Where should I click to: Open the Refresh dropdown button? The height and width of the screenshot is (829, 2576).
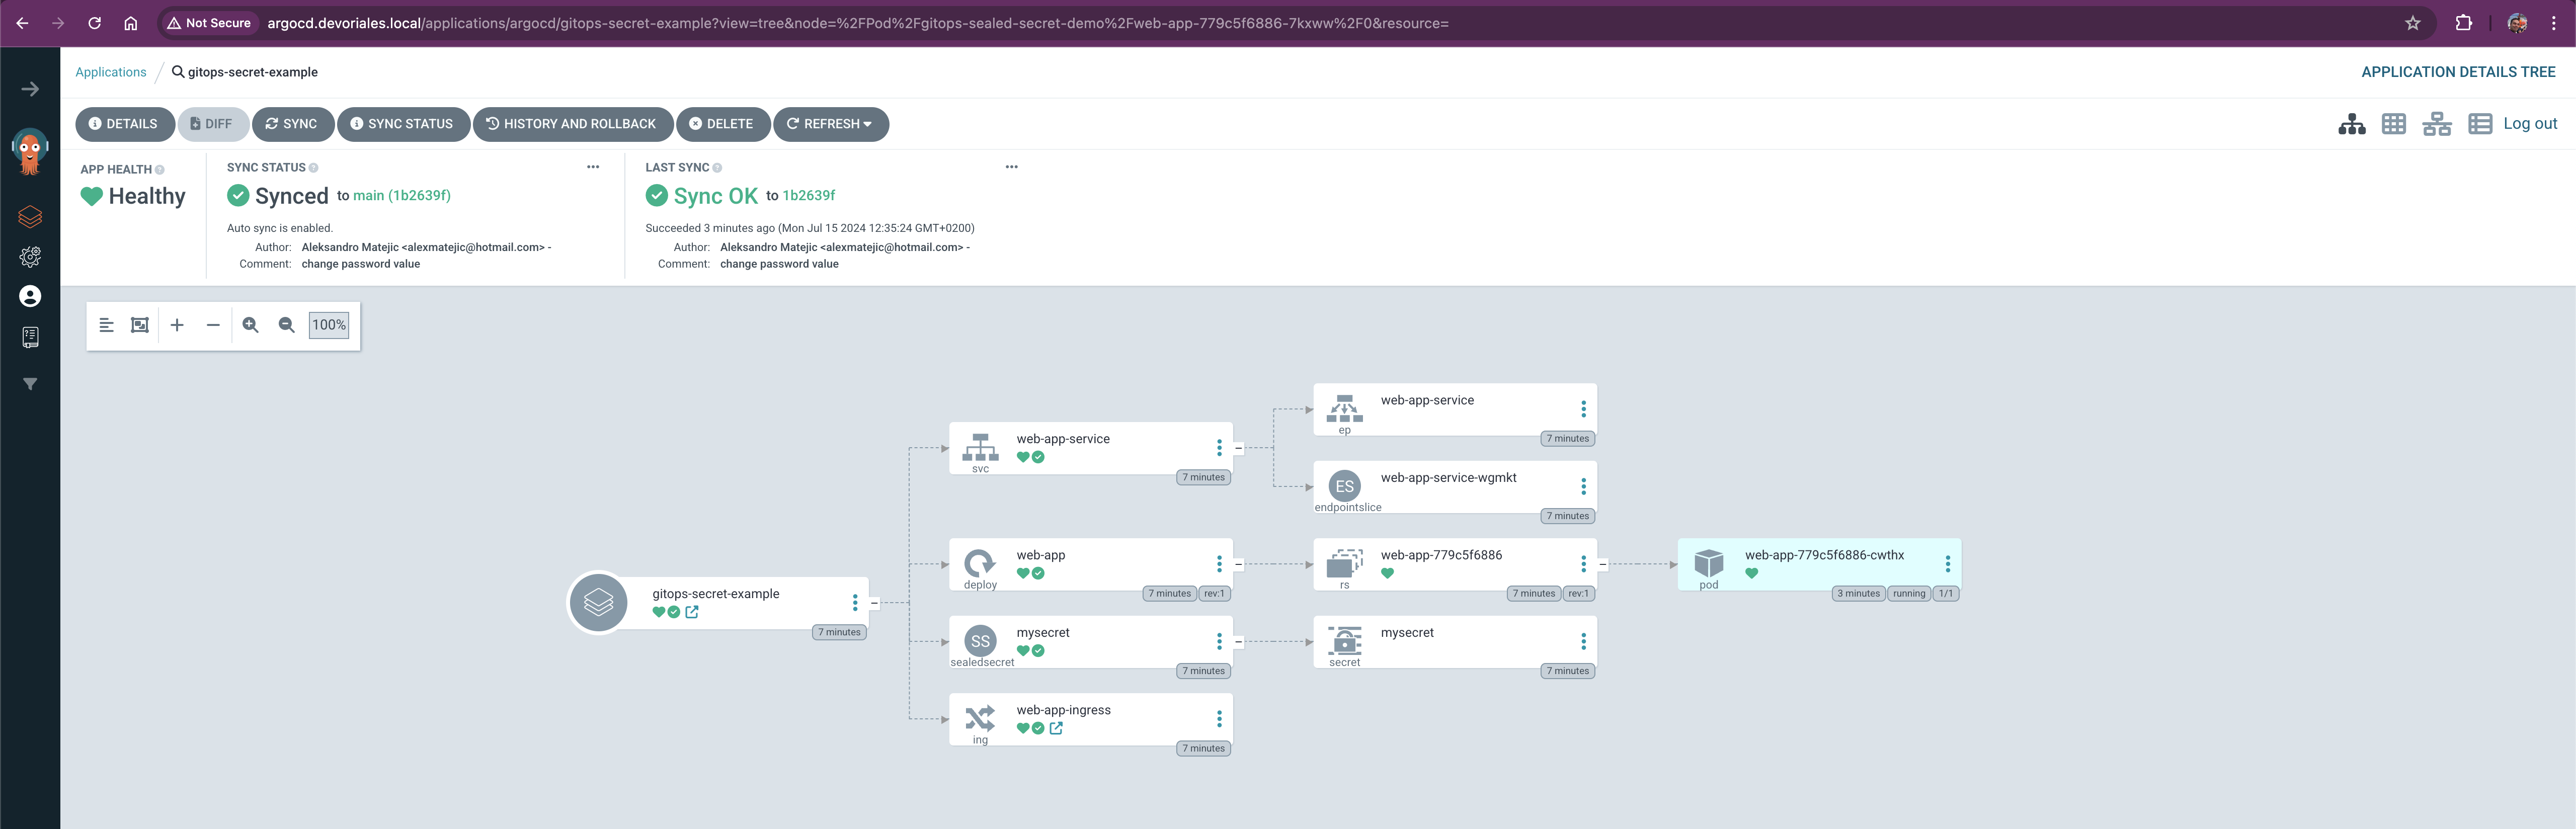(830, 124)
